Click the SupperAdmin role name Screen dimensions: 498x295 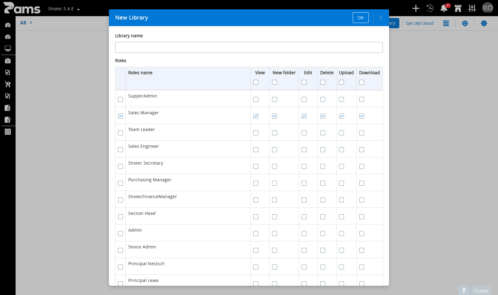pyautogui.click(x=143, y=96)
